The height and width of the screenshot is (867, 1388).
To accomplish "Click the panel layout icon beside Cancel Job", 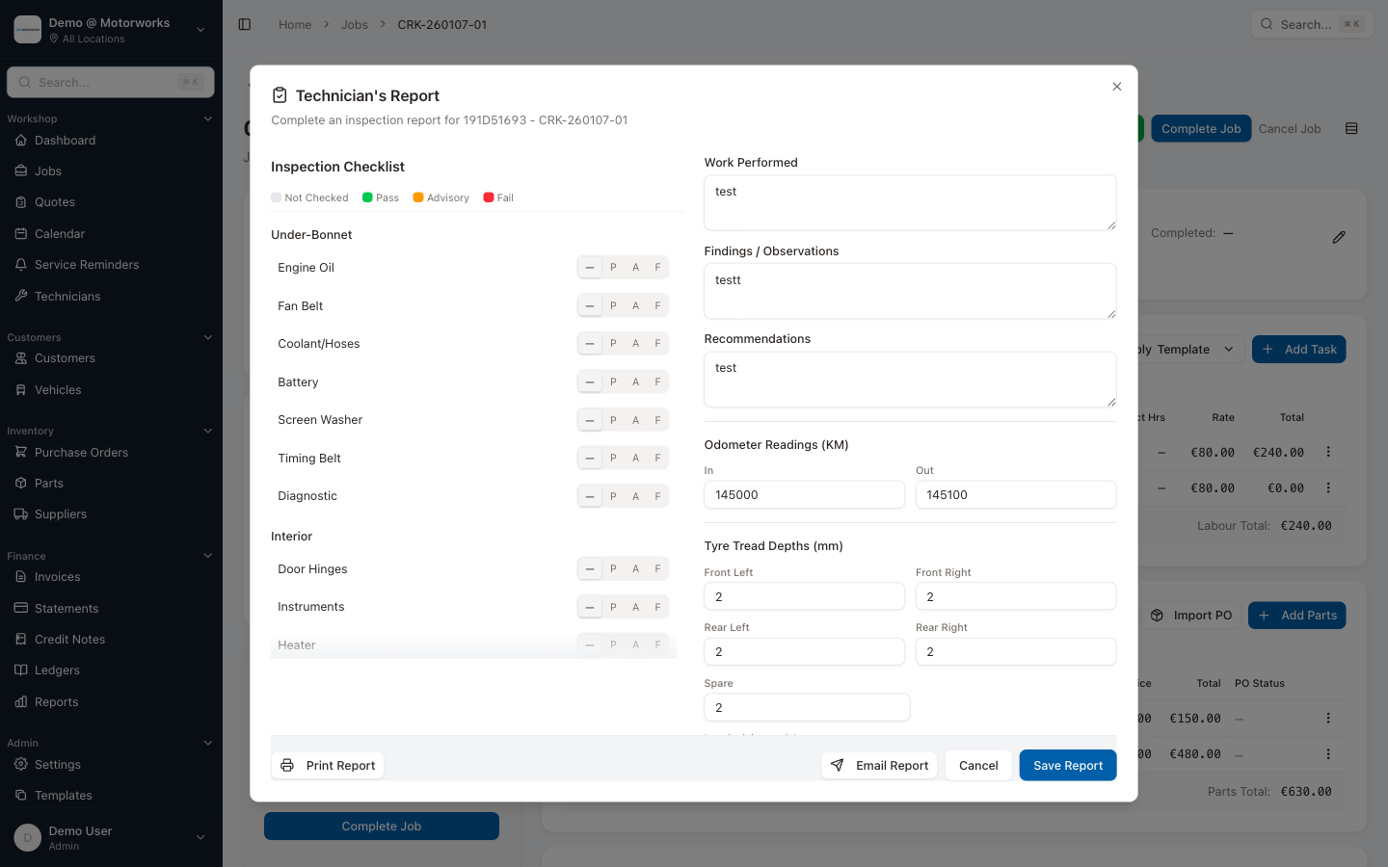I will 1351,128.
